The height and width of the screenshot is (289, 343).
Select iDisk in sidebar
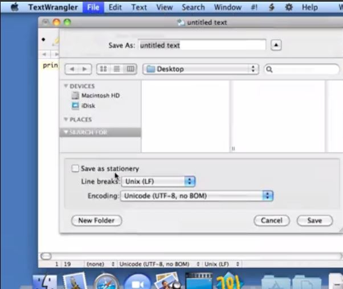point(84,106)
